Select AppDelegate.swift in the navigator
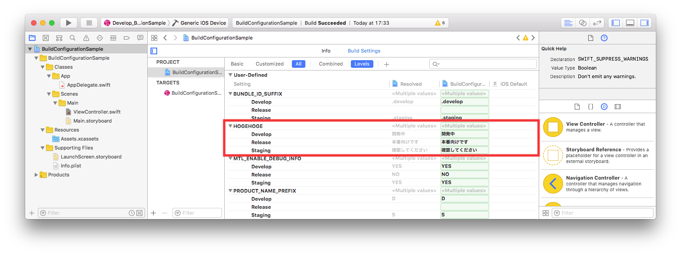The width and height of the screenshot is (681, 255). pos(88,85)
